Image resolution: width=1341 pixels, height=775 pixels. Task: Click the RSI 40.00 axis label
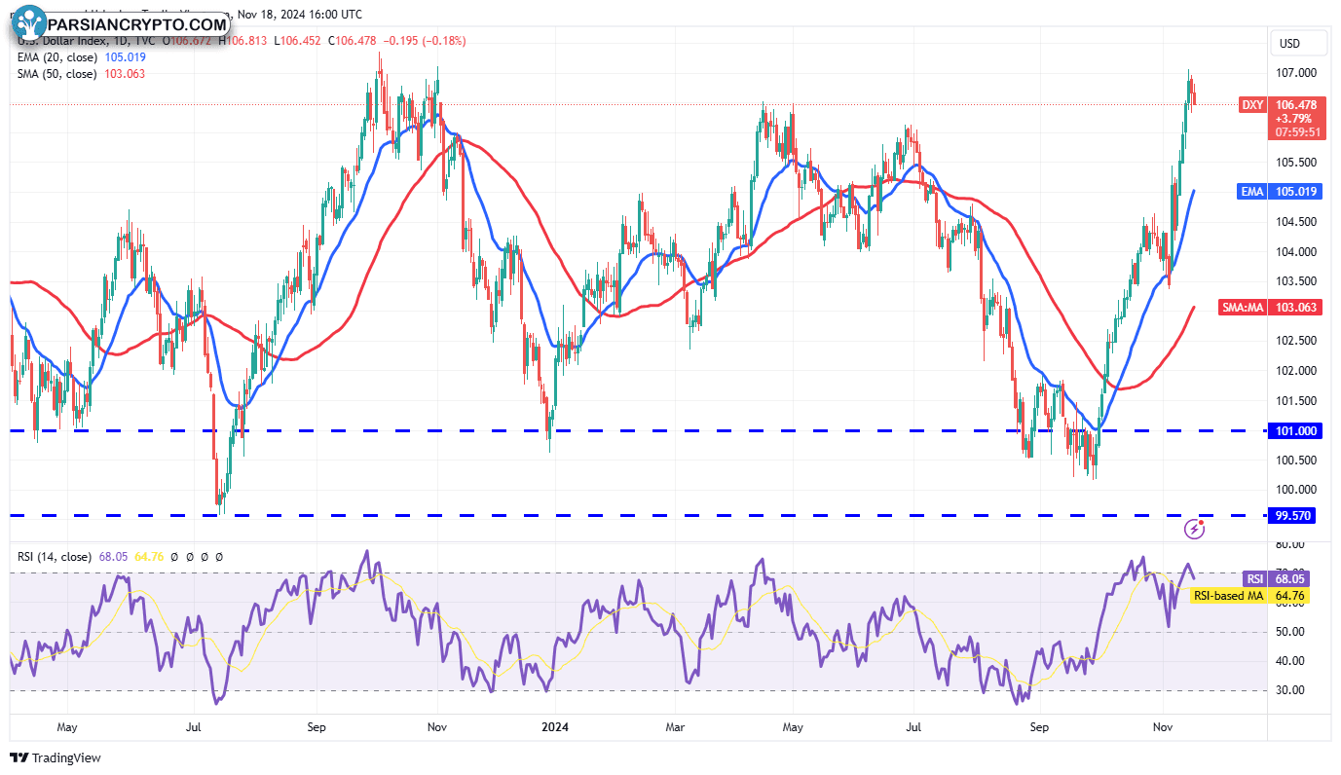click(1291, 661)
